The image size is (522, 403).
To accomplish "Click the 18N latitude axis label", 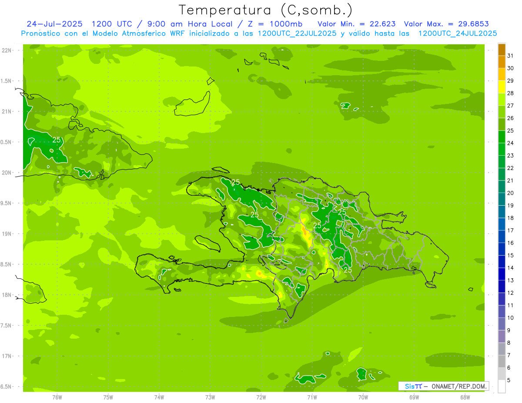I will pyautogui.click(x=7, y=295).
